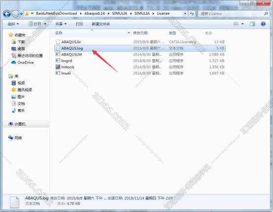
Task: Click the 打开 toolbar button
Action: click(35, 24)
